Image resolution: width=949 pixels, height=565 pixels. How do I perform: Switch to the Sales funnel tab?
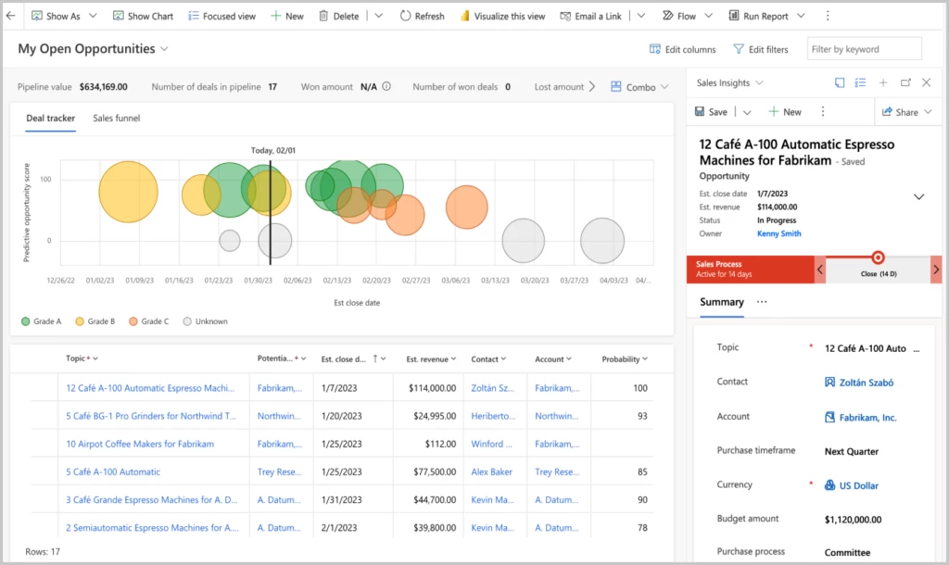pos(115,118)
